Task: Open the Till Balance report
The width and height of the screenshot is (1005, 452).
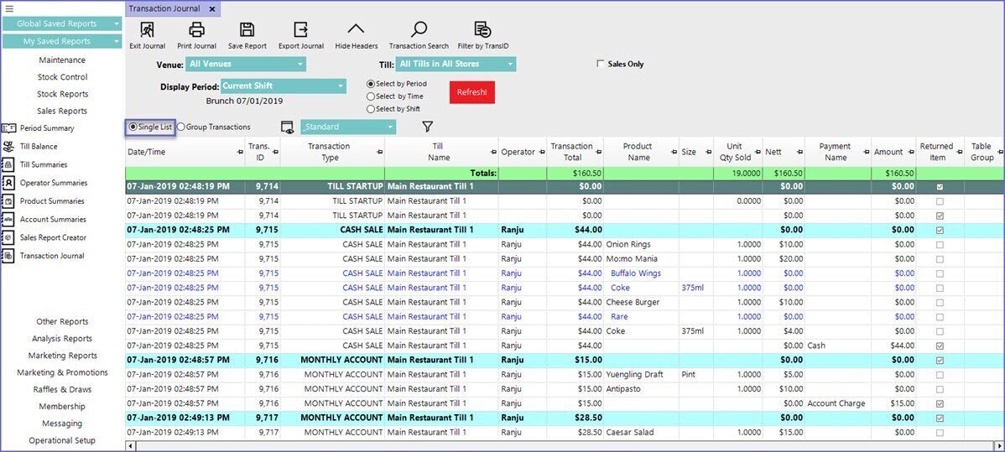Action: point(39,147)
